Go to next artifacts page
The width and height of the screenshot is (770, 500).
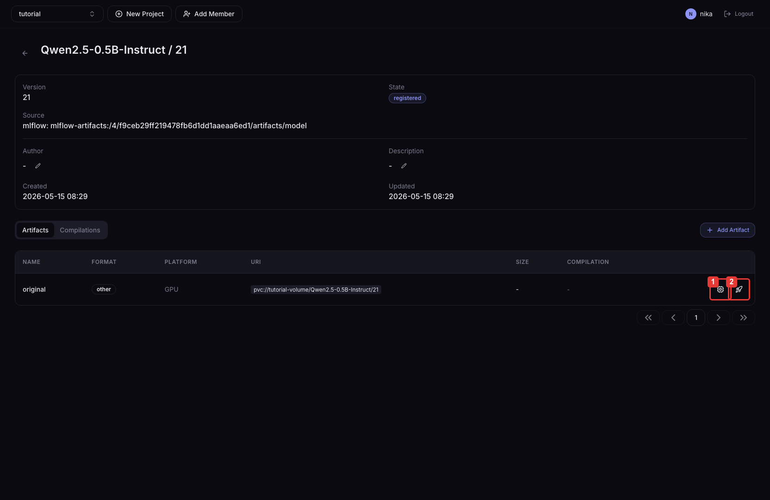pyautogui.click(x=719, y=318)
